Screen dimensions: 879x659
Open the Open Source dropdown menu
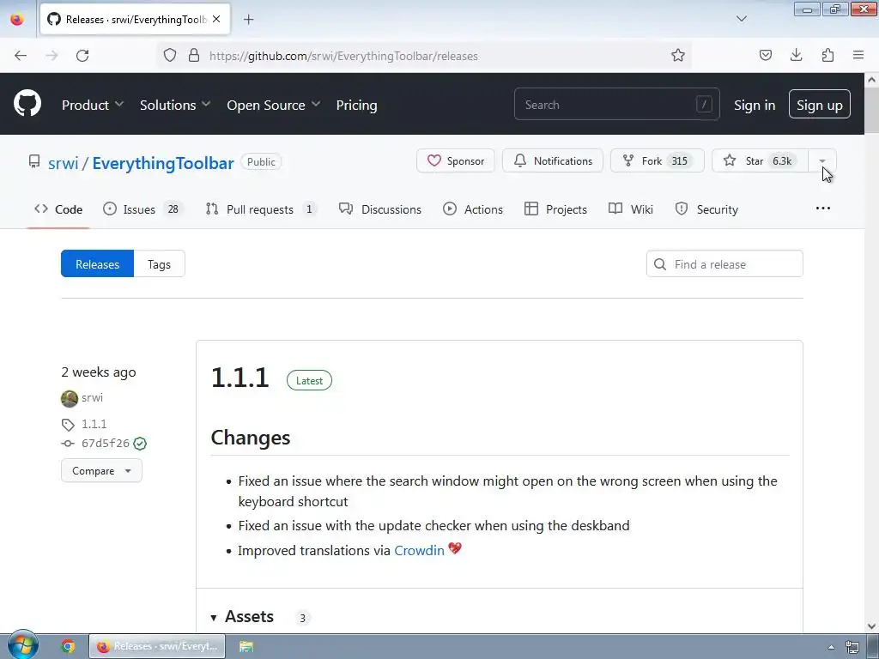274,105
